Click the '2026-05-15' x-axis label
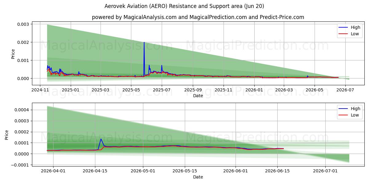The width and height of the screenshot is (369, 184). click(x=185, y=171)
